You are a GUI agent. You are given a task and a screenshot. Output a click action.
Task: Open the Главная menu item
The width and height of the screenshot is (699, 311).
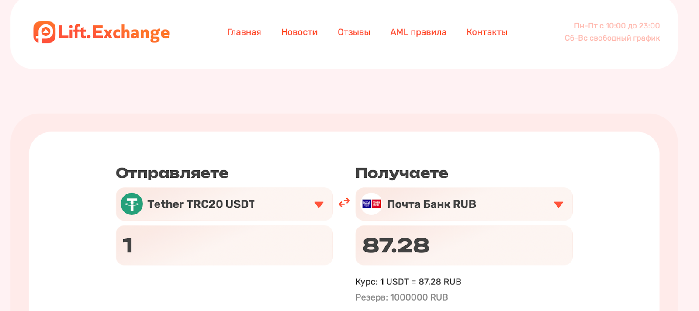[x=244, y=32]
